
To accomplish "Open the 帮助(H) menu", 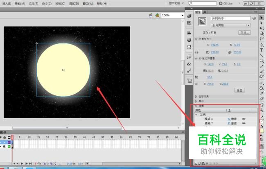I will (x=102, y=3).
